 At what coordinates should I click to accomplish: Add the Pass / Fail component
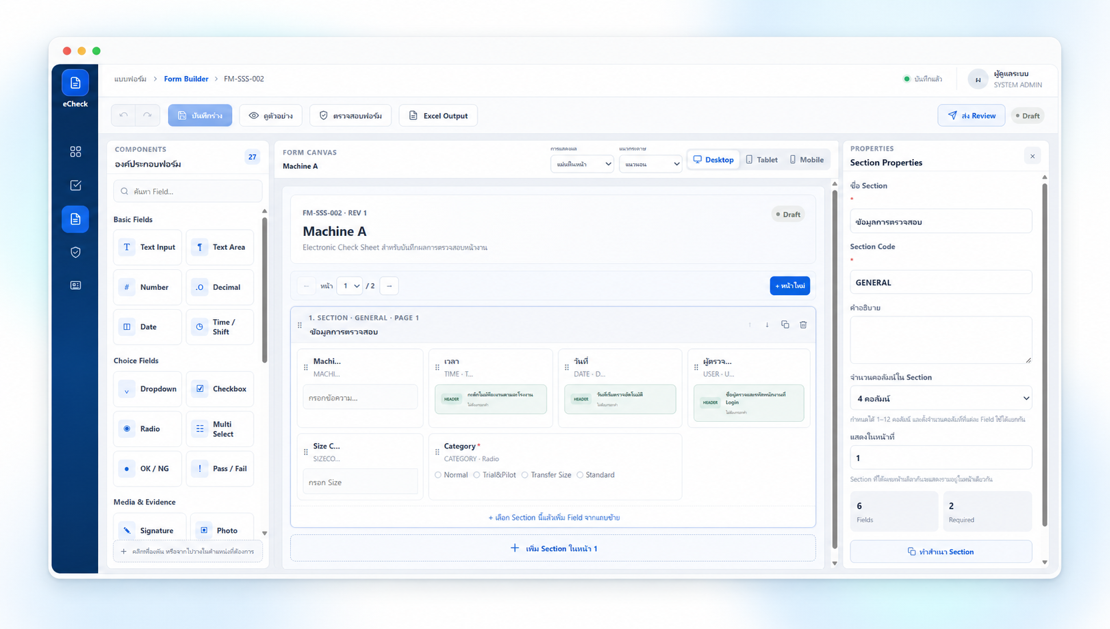click(x=220, y=469)
